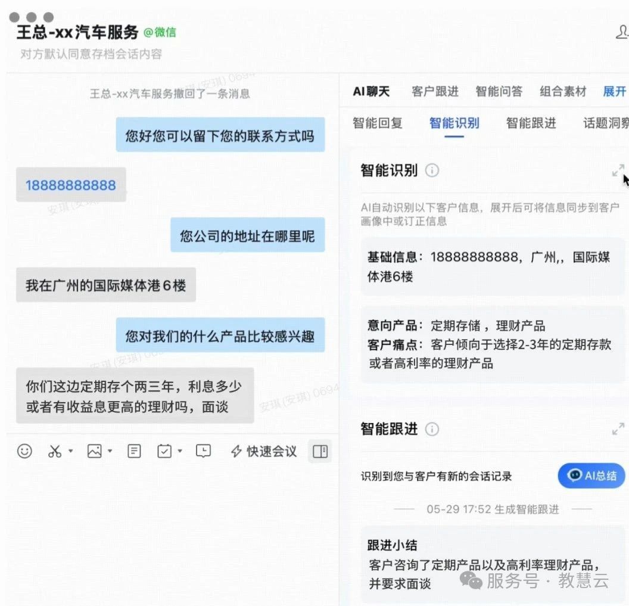The image size is (629, 606).
Task: Open the 智能问答 tab
Action: point(499,91)
